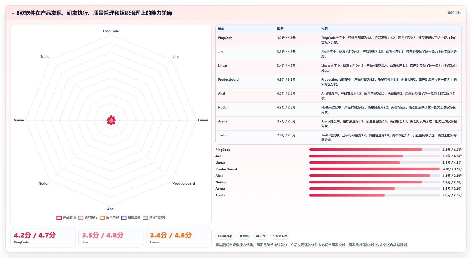Select the Aha! table row name
This screenshot has height=258, width=472.
[221, 94]
